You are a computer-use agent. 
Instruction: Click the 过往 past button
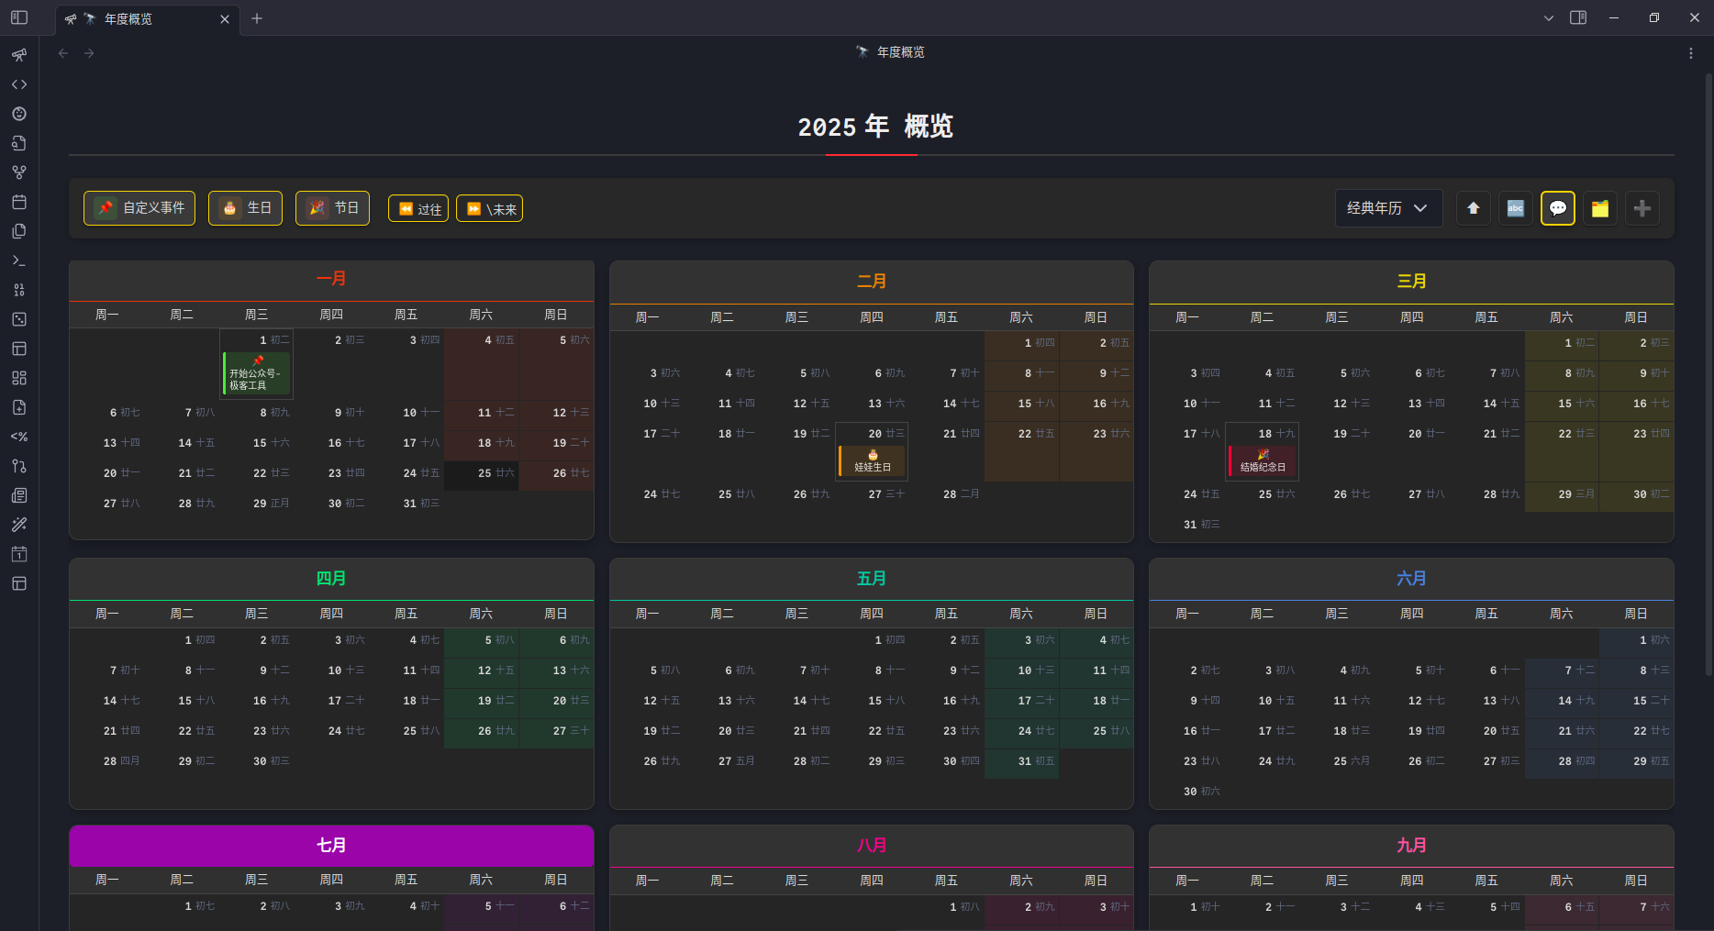click(x=418, y=209)
